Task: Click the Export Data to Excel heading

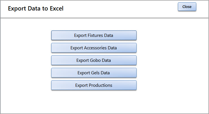Action: pyautogui.click(x=36, y=9)
